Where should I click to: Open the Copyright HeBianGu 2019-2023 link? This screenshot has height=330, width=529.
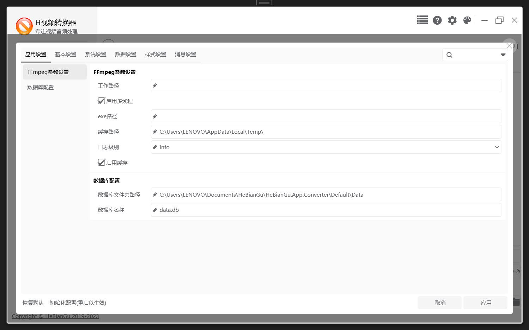[x=55, y=316]
